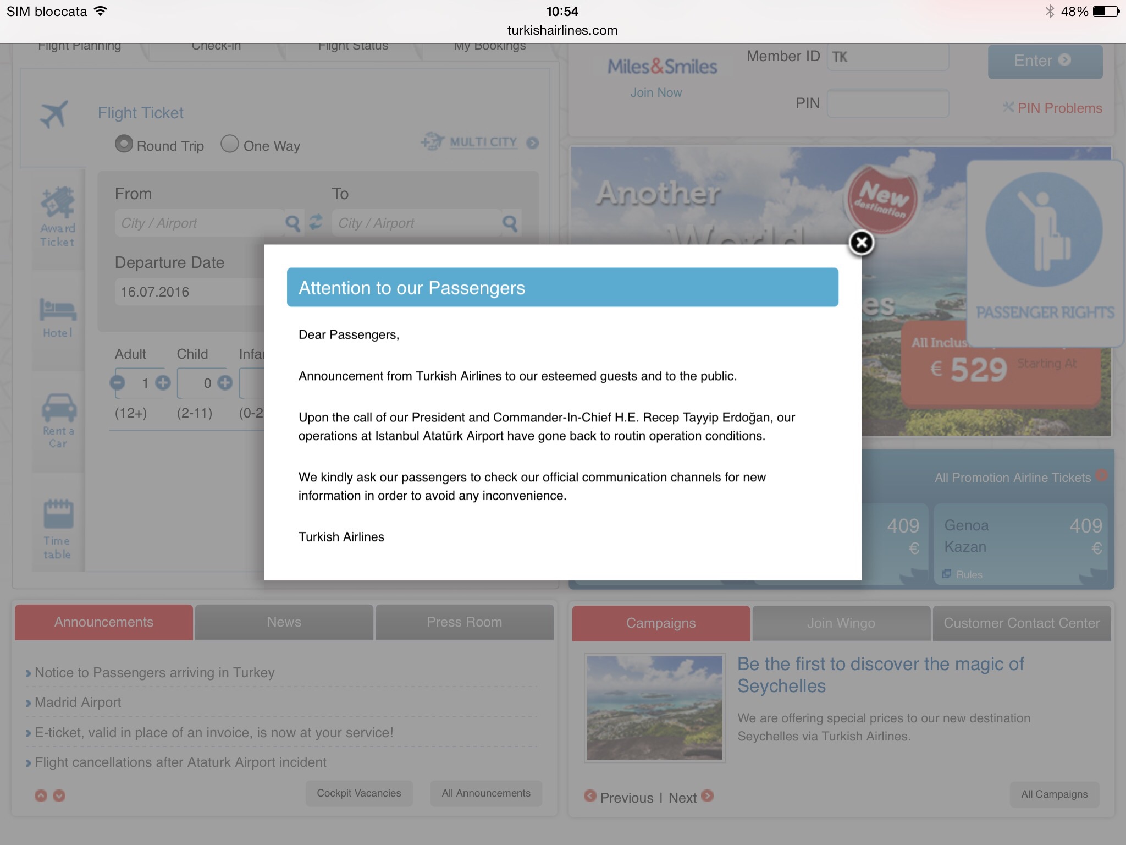Click the All Campaigns button
Image resolution: width=1126 pixels, height=845 pixels.
(1055, 794)
